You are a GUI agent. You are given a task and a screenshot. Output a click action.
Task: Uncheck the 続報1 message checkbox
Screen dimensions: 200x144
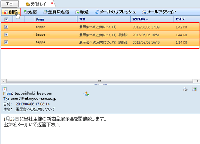coord(6,42)
